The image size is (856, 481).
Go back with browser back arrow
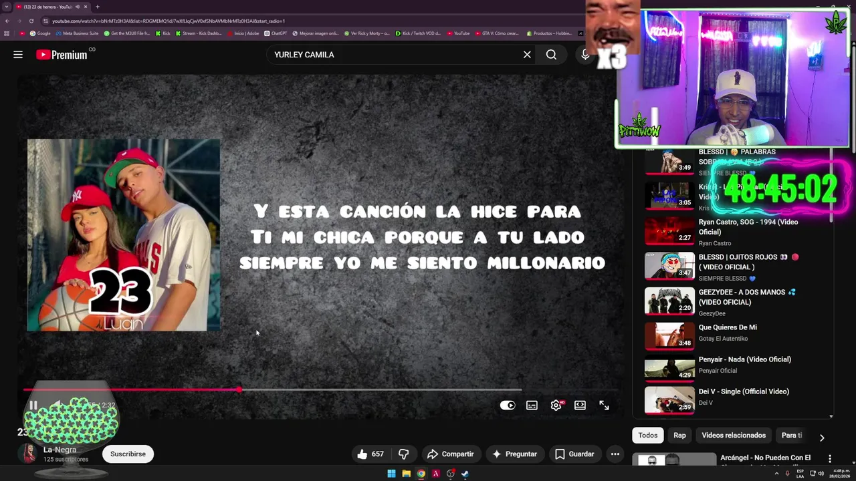coord(7,21)
